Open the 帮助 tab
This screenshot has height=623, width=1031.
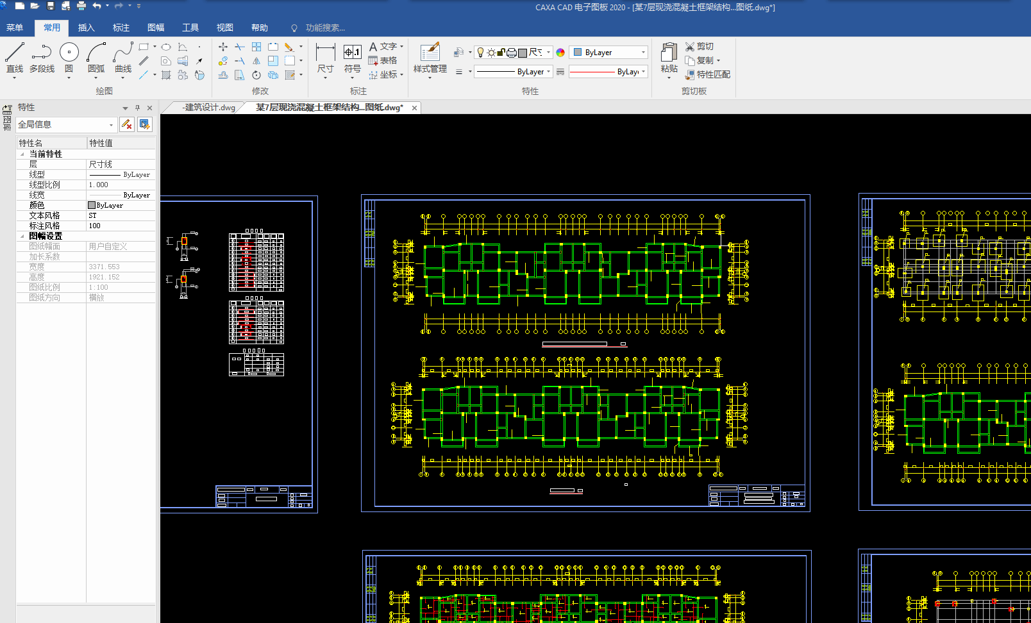tap(260, 28)
